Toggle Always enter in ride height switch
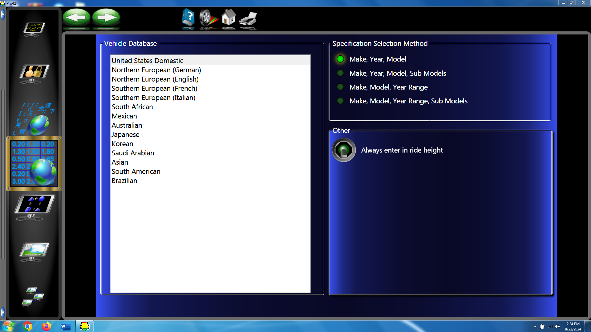Image resolution: width=591 pixels, height=332 pixels. pyautogui.click(x=344, y=150)
